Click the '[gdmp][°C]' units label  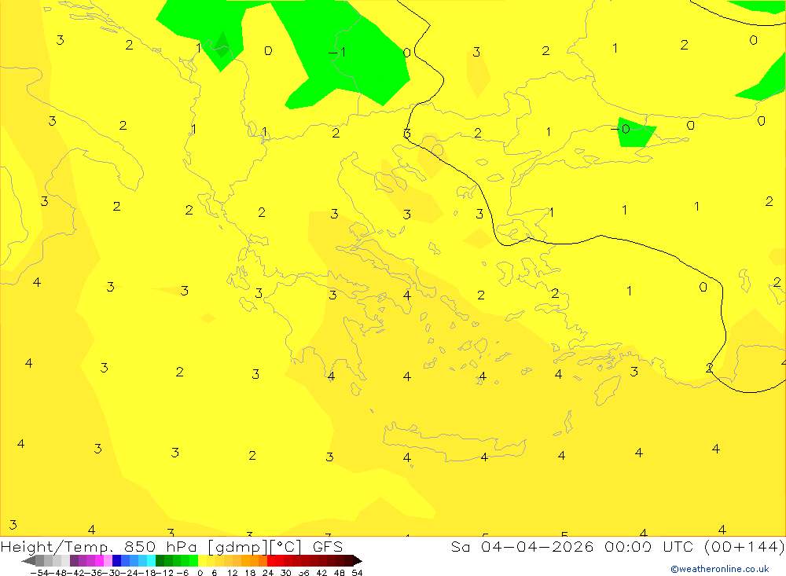pyautogui.click(x=255, y=547)
